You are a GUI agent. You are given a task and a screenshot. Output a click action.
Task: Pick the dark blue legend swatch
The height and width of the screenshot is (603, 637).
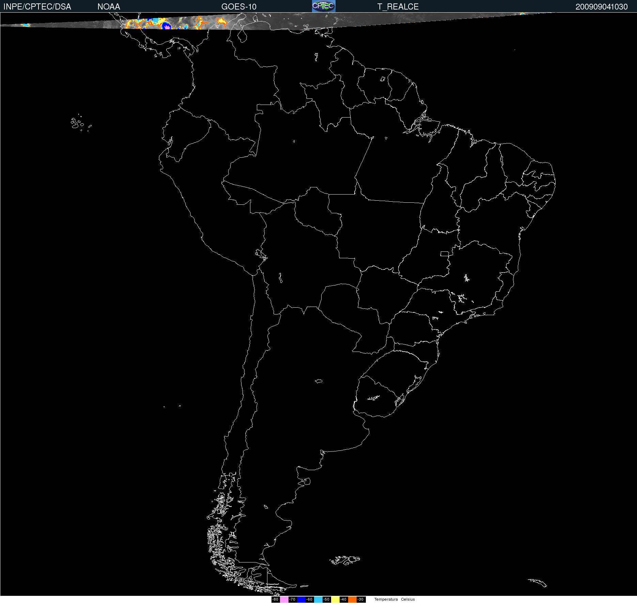pyautogui.click(x=301, y=600)
